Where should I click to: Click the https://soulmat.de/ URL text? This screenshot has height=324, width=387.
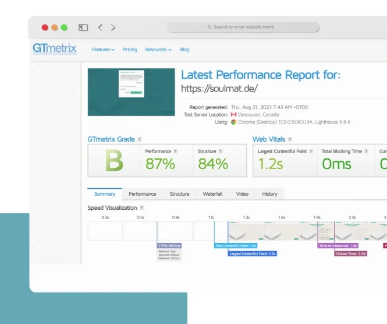tap(219, 89)
